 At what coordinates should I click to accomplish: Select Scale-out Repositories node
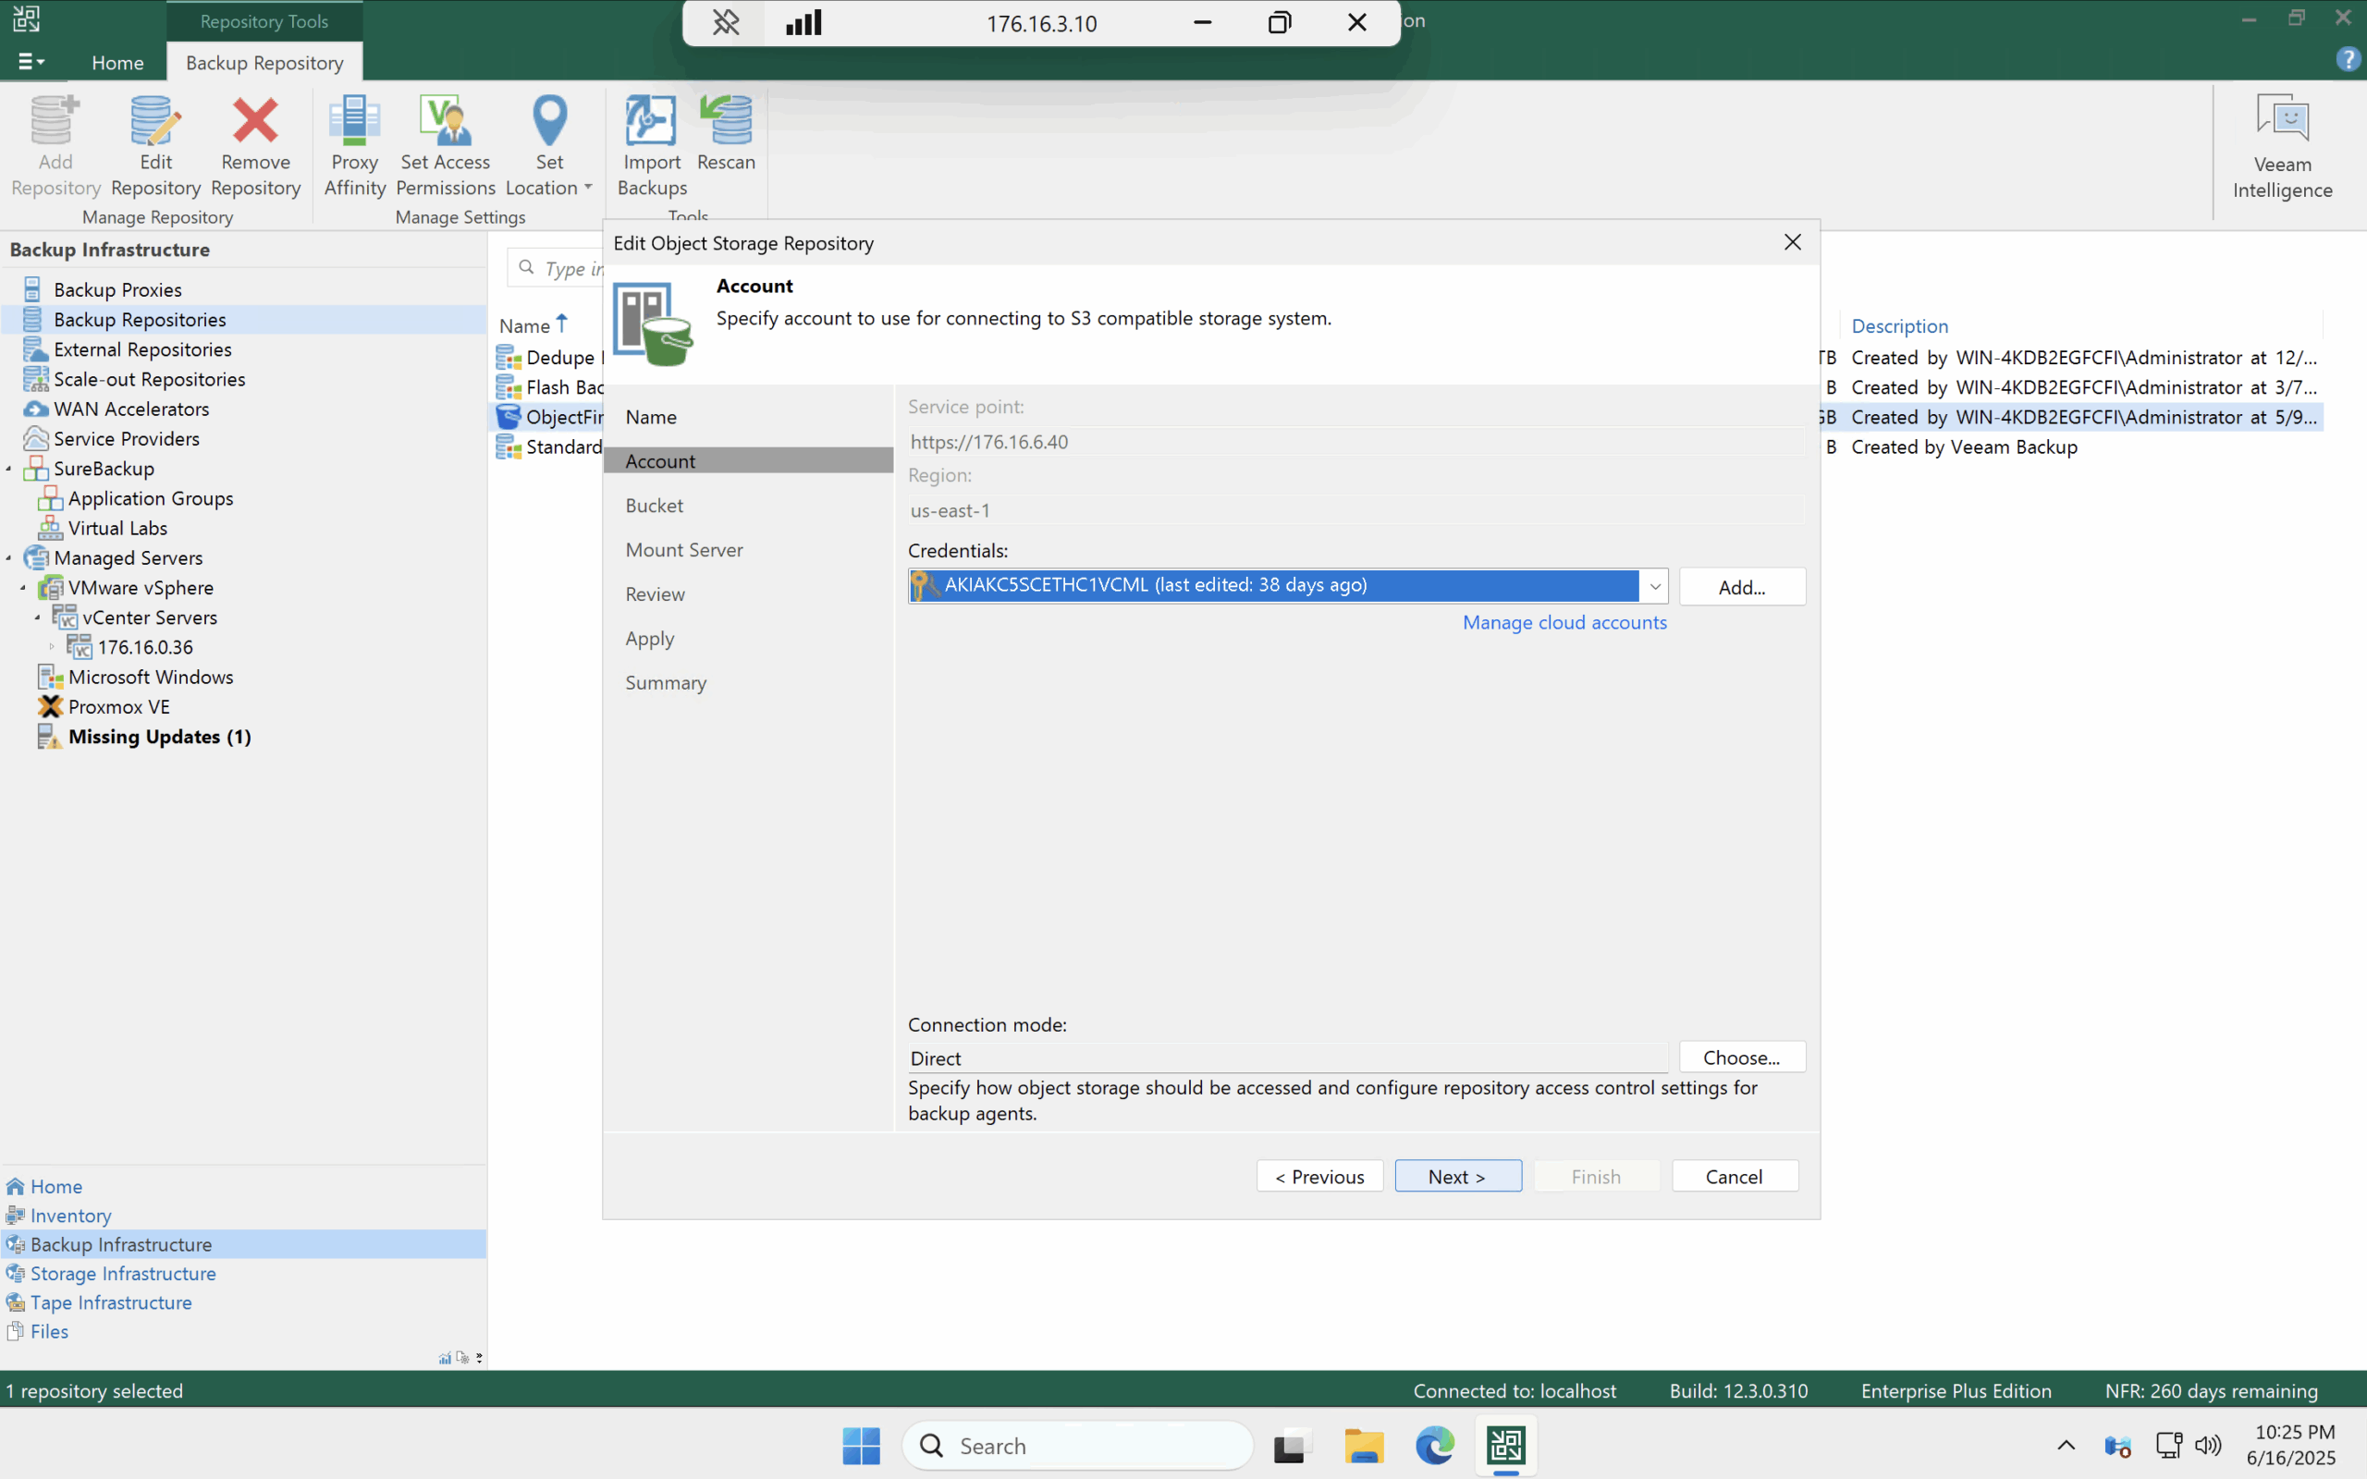pyautogui.click(x=149, y=380)
